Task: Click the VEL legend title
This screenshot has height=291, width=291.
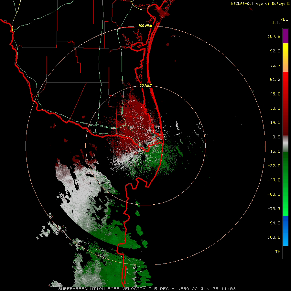Action: click(x=284, y=19)
